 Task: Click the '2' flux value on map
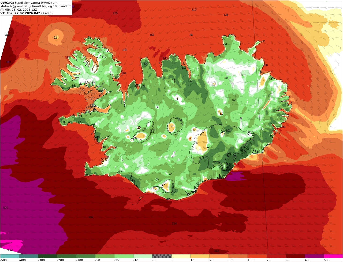(x=158, y=107)
